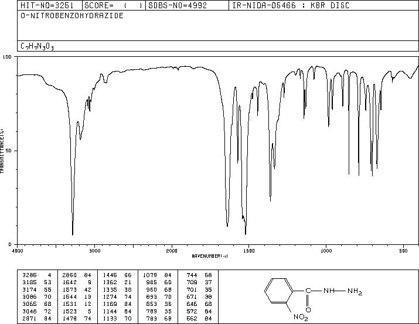Image resolution: width=419 pixels, height=324 pixels.
Task: Click peak table entry 853
Action: tap(152, 304)
